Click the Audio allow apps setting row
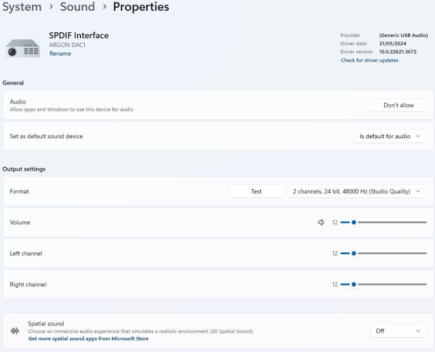Image resolution: width=435 pixels, height=352 pixels. click(x=147, y=105)
